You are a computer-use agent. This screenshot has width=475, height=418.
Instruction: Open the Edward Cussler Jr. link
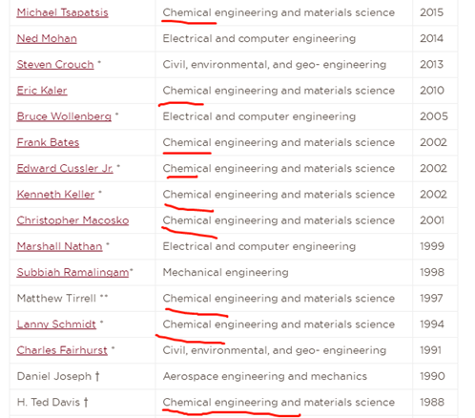point(65,169)
